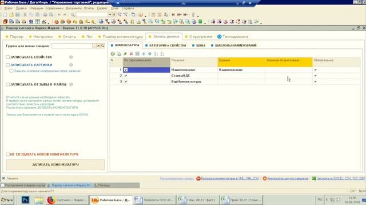Toggle clearing the main image before writing
This screenshot has width=366, height=205.
[11, 71]
